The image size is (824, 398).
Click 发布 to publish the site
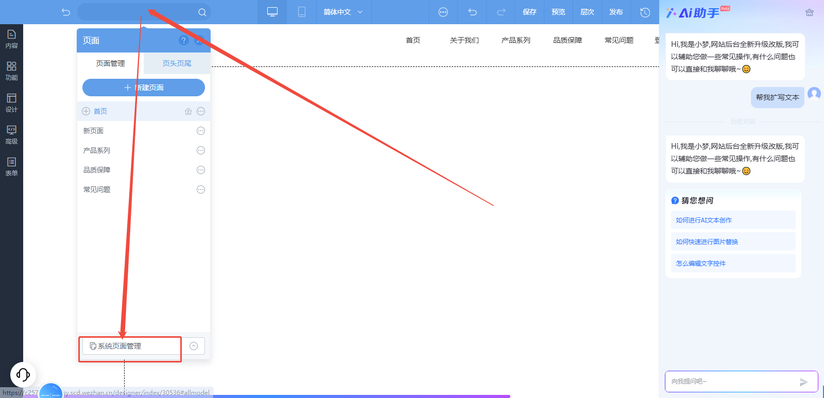pyautogui.click(x=616, y=12)
